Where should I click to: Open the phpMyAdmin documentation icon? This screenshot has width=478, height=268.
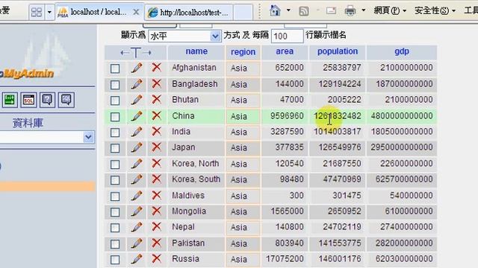point(47,100)
